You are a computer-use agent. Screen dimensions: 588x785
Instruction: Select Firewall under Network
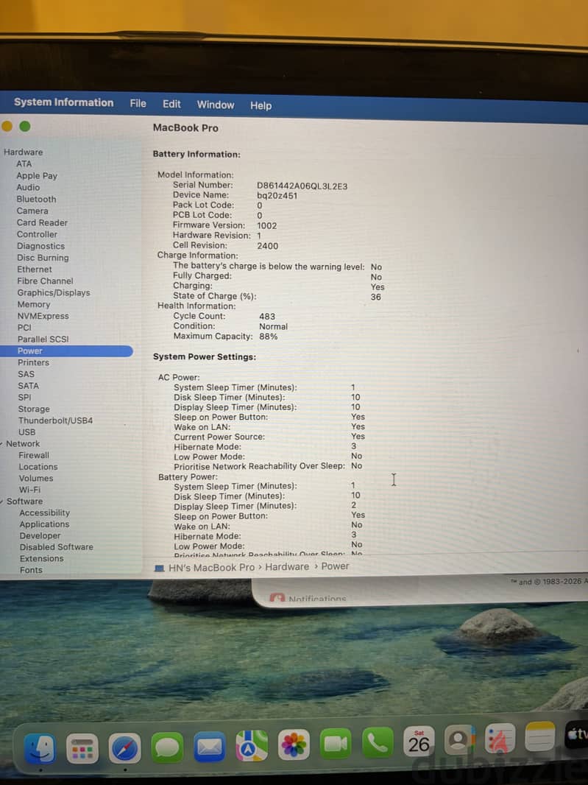tap(34, 455)
